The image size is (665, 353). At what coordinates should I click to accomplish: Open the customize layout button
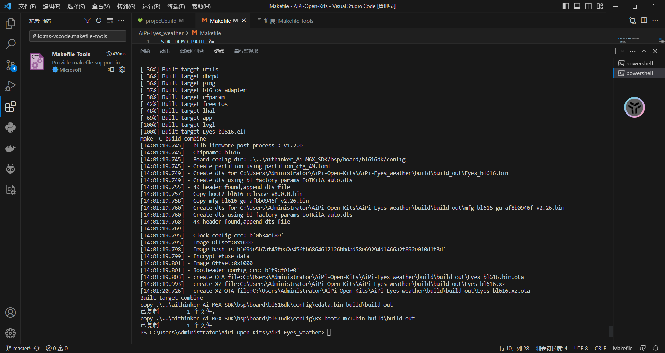(x=600, y=6)
